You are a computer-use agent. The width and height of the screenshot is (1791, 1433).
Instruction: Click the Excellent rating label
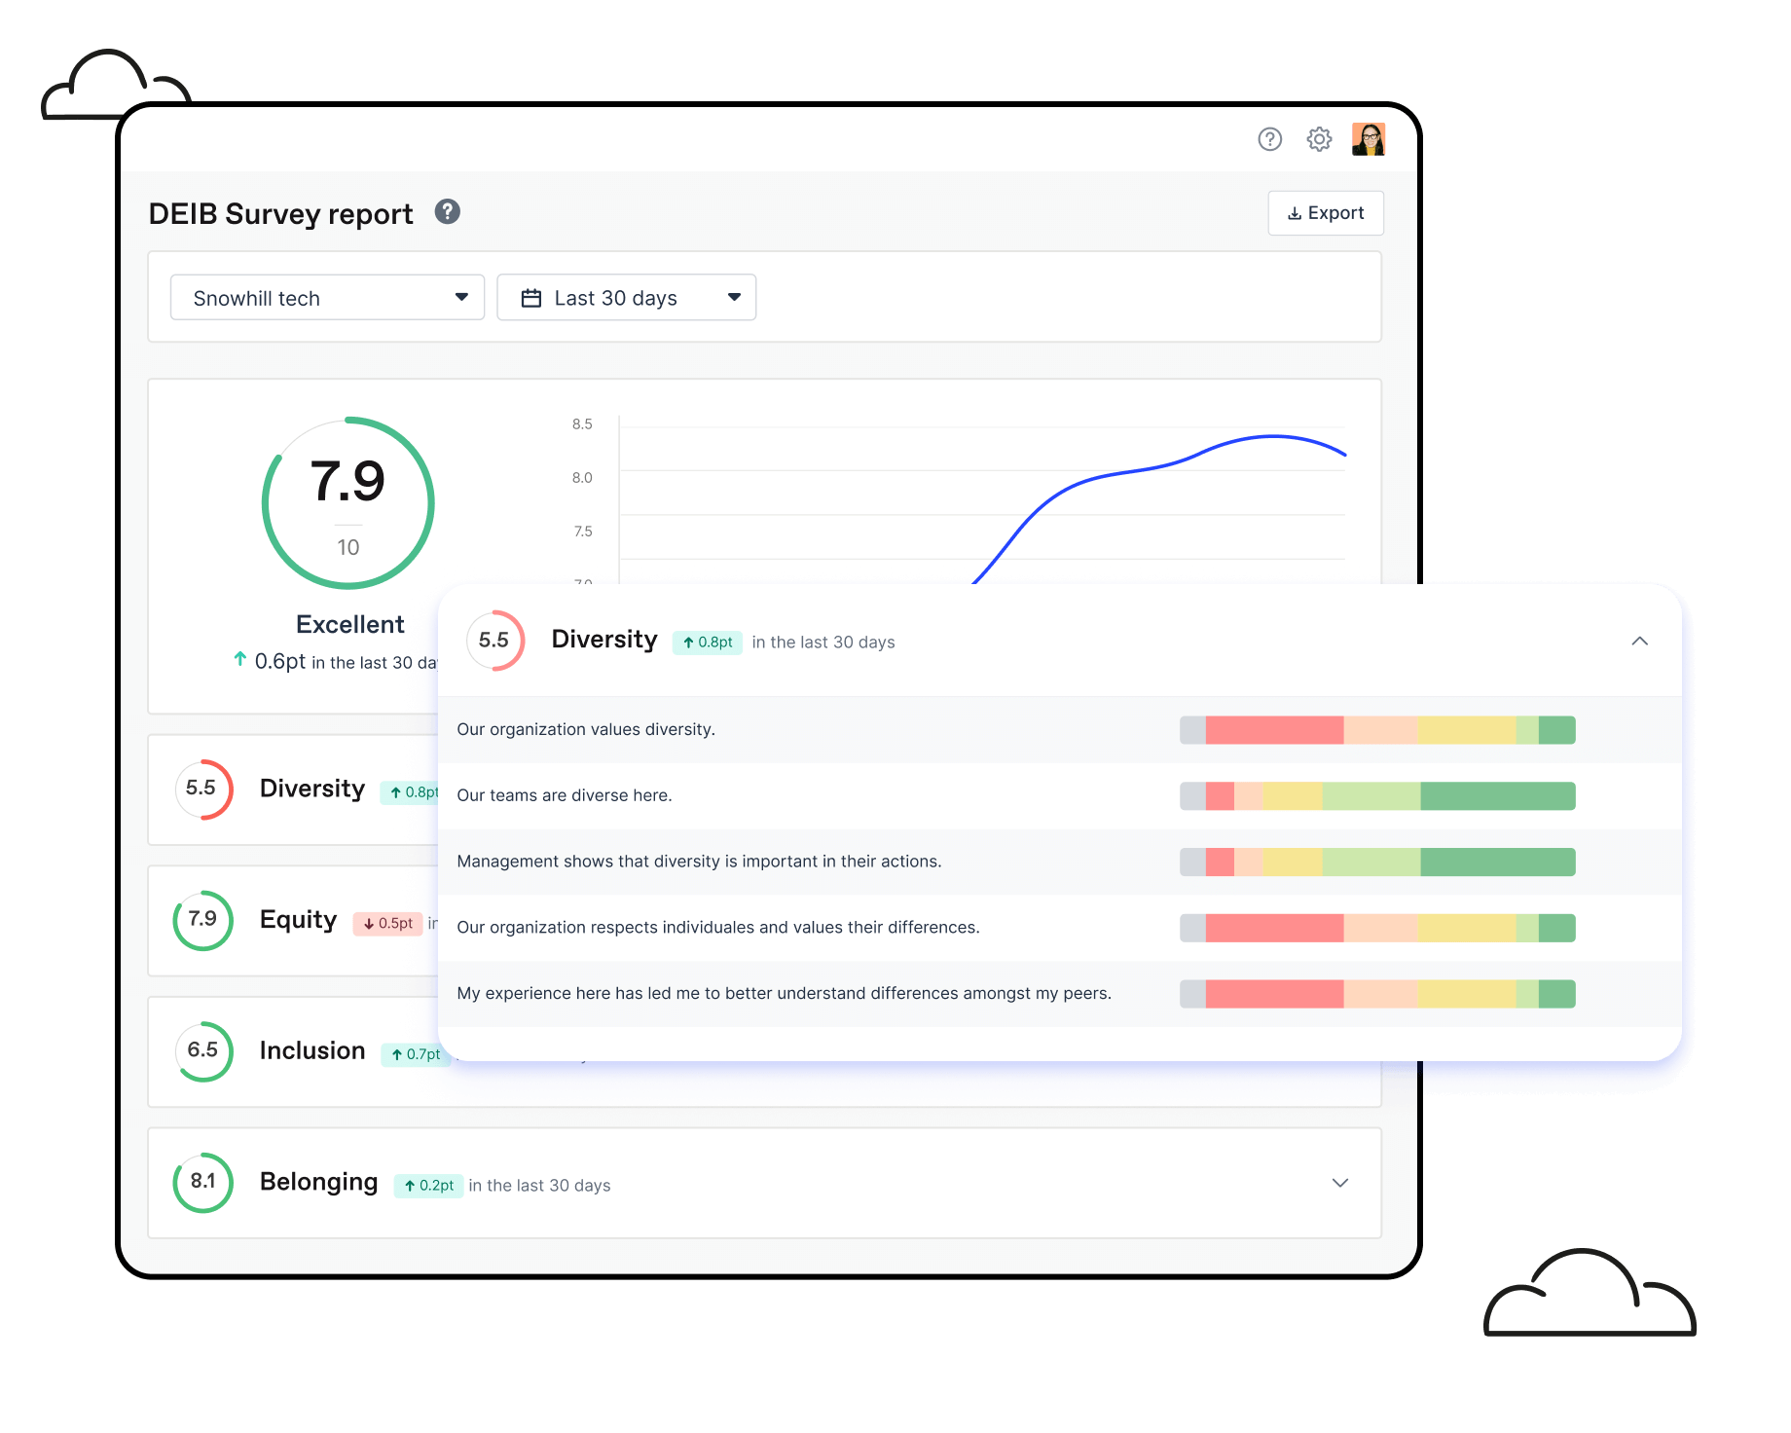349,625
